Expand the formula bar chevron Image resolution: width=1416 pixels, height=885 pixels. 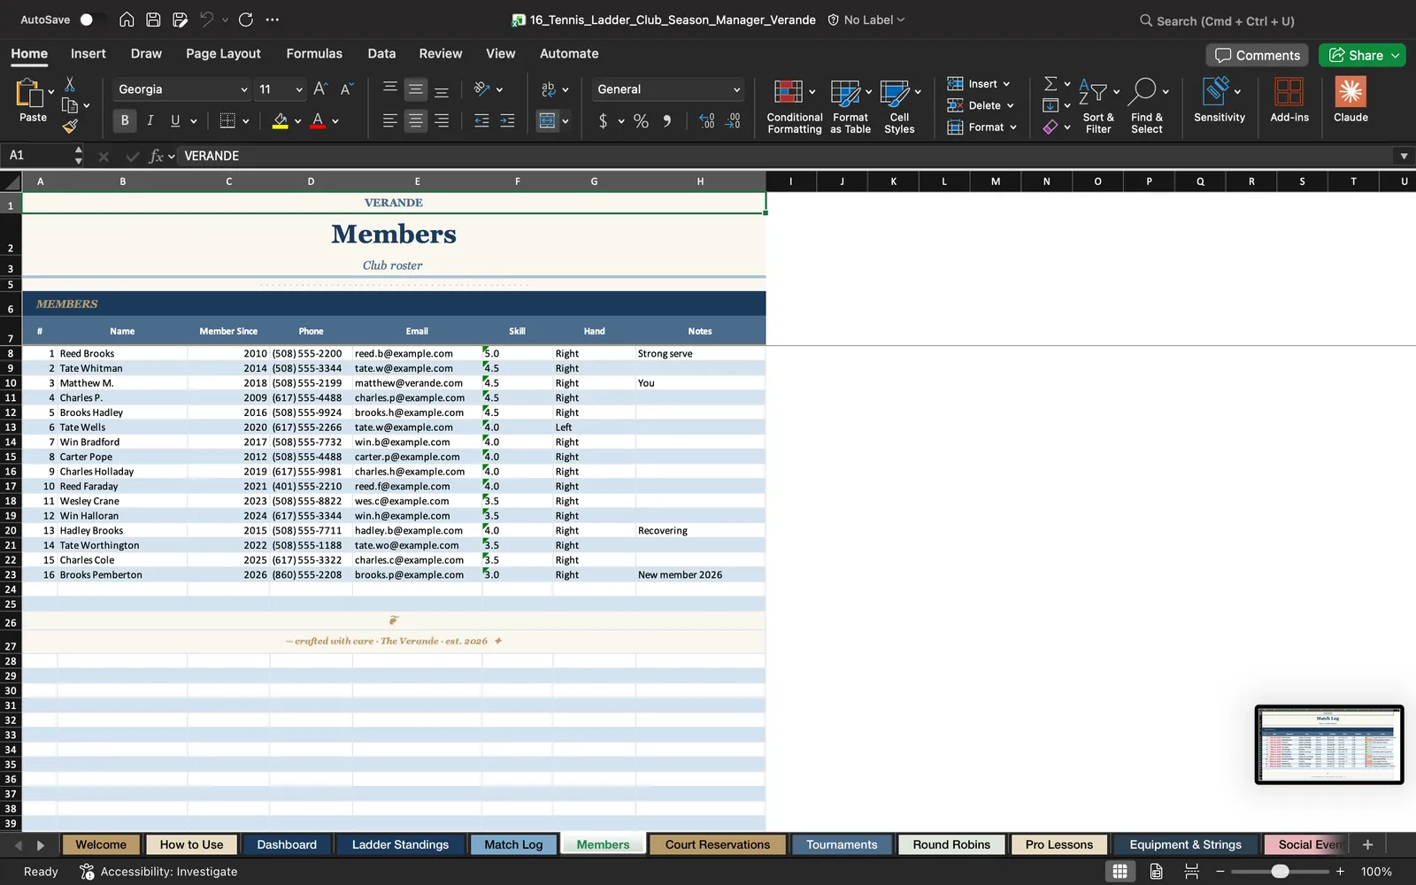[1404, 156]
